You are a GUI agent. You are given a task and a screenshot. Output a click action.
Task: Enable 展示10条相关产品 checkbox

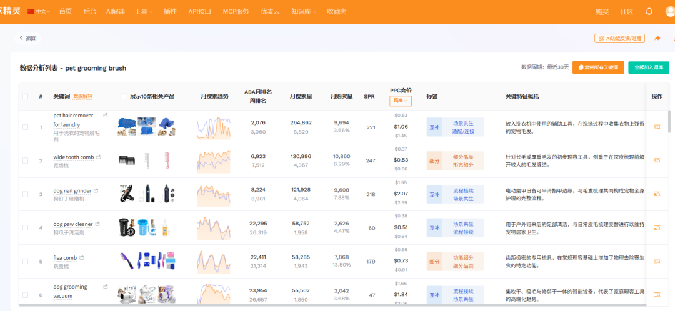pos(124,96)
